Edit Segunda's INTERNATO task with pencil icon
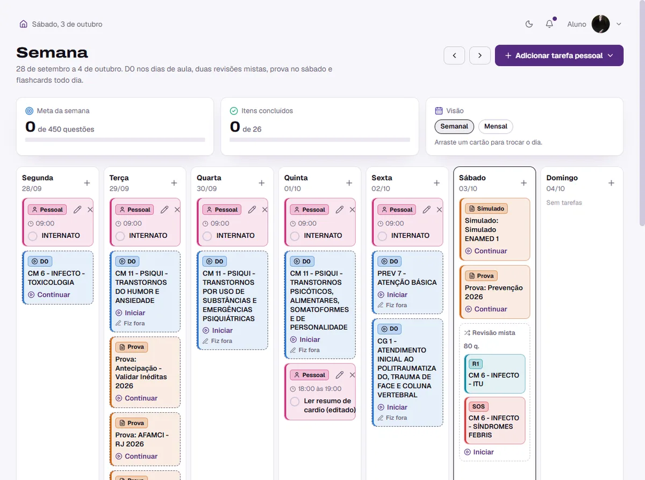 tap(77, 209)
